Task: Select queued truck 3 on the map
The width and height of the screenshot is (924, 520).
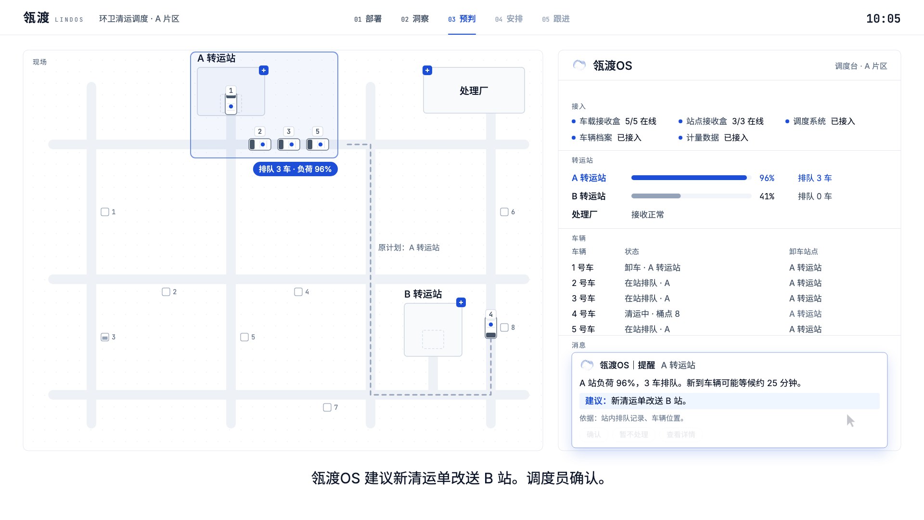Action: 289,144
